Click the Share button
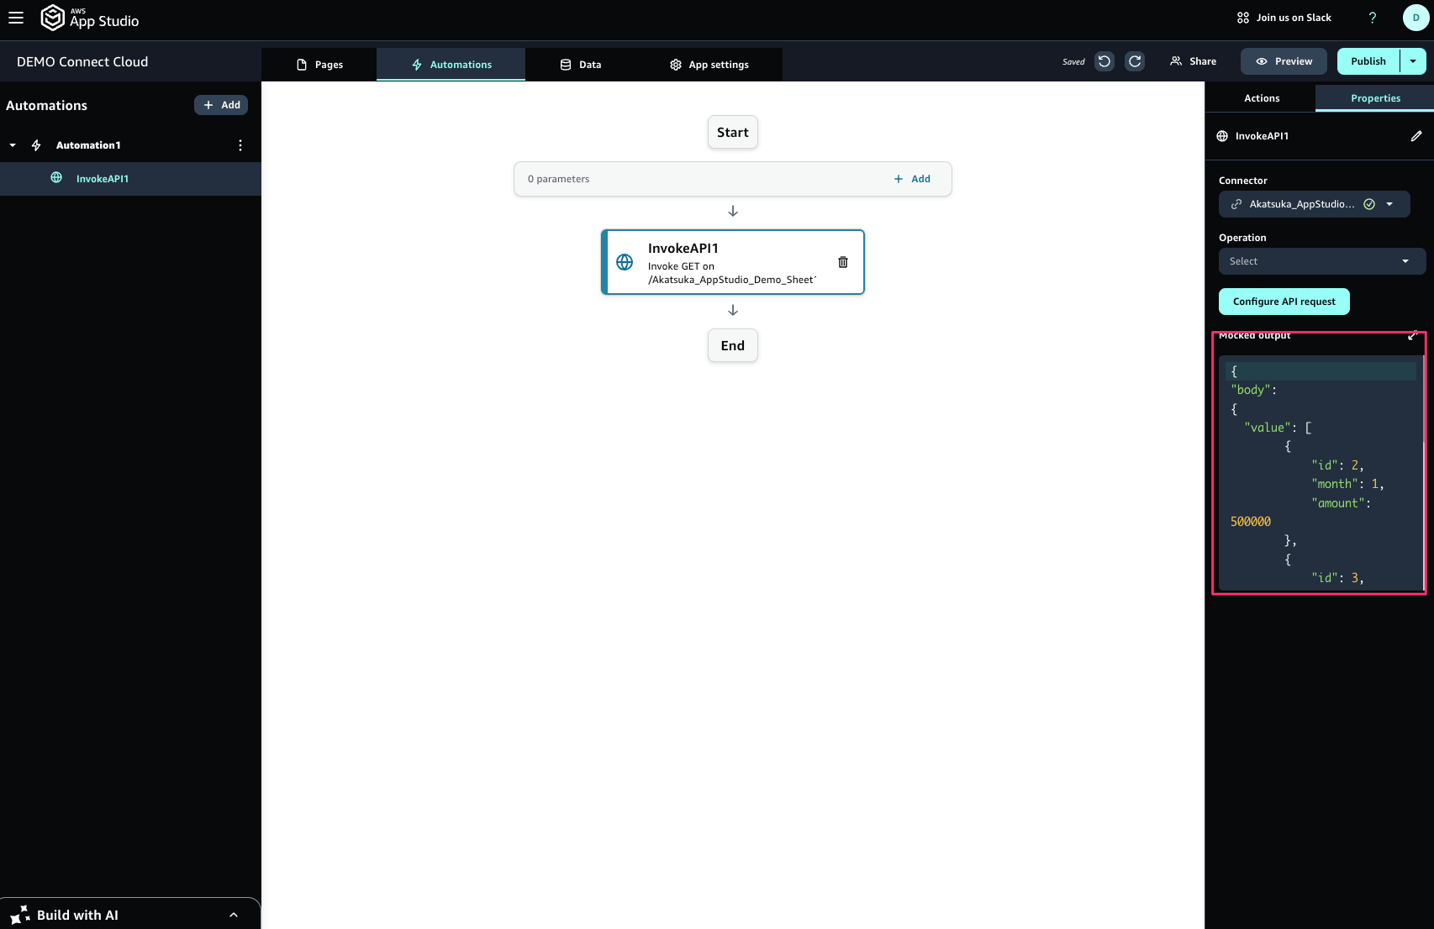The width and height of the screenshot is (1434, 929). (x=1193, y=61)
